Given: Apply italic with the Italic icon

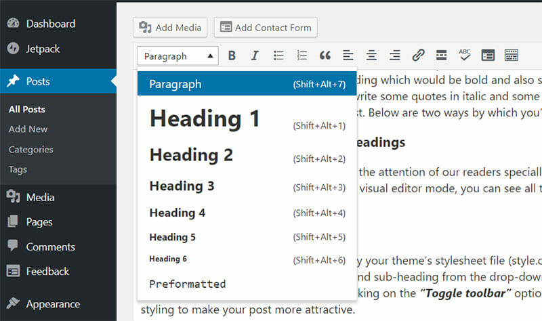Looking at the screenshot, I should coord(255,56).
